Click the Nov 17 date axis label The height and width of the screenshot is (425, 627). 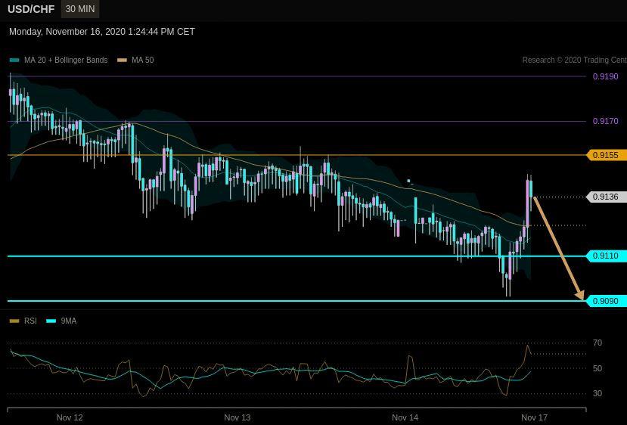[x=534, y=417]
